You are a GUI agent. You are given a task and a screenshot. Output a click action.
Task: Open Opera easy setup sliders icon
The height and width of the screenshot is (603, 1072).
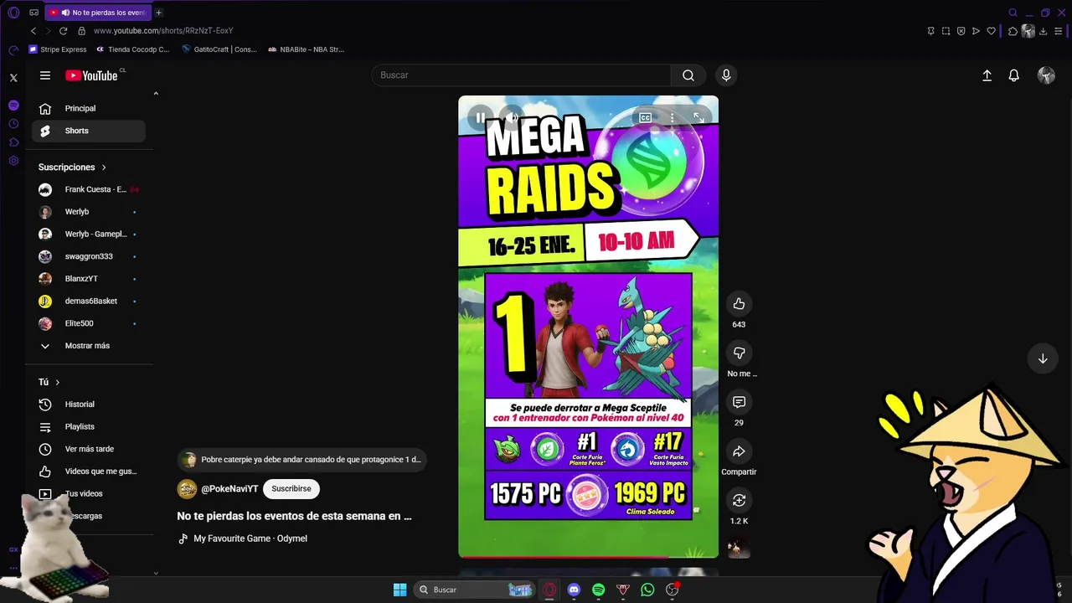pyautogui.click(x=1059, y=31)
